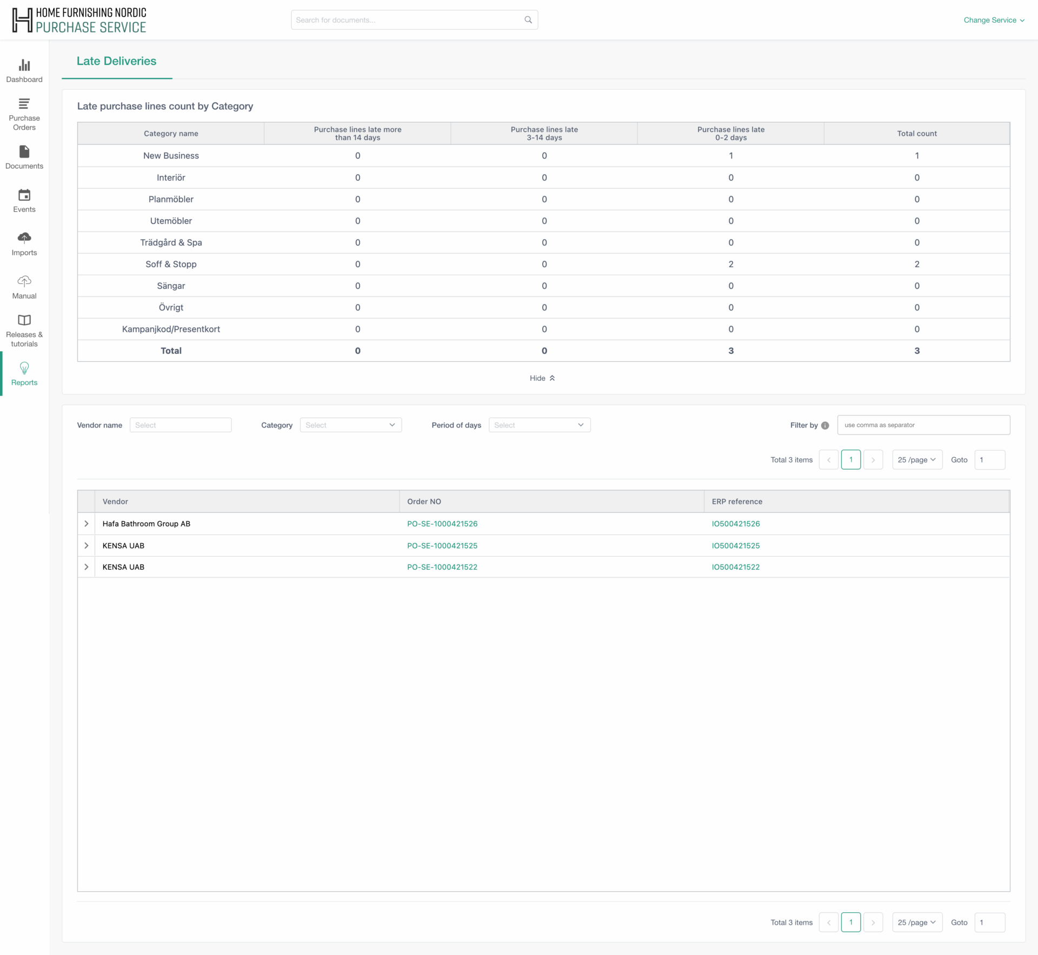Click the Soff & Stopp category name
Viewport: 1038px width, 955px height.
click(x=171, y=264)
